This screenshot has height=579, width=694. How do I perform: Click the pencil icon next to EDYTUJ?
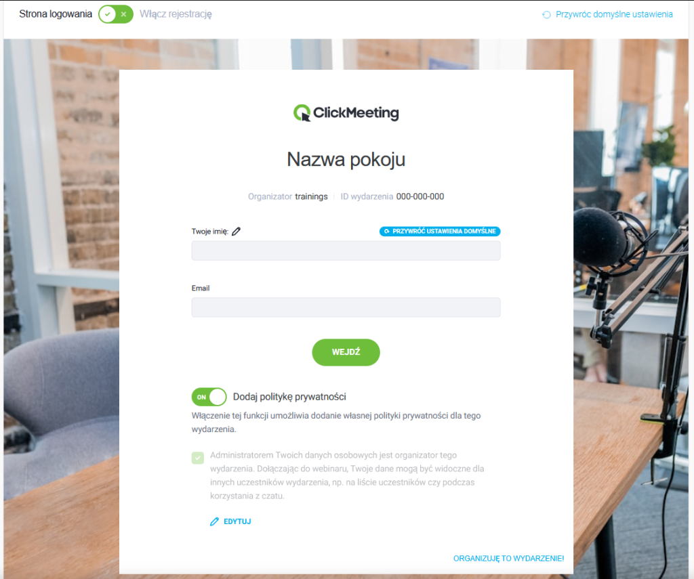click(215, 521)
